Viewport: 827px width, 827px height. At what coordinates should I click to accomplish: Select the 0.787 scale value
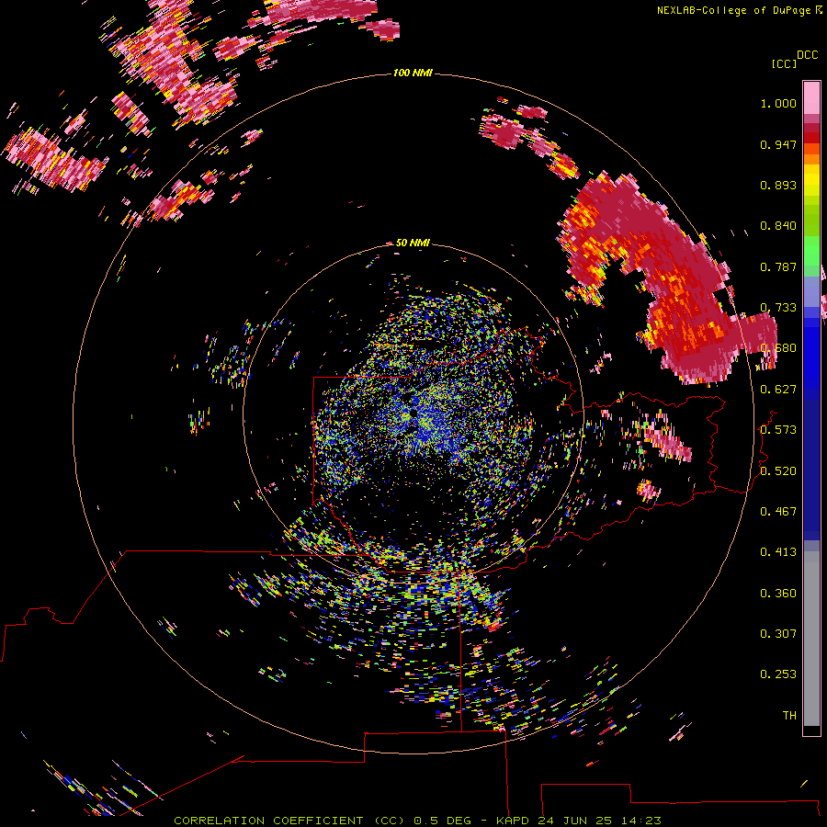pyautogui.click(x=778, y=266)
